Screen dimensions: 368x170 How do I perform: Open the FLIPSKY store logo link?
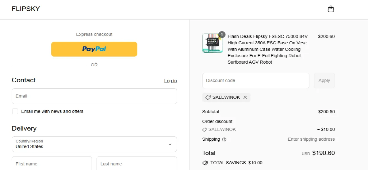(26, 9)
